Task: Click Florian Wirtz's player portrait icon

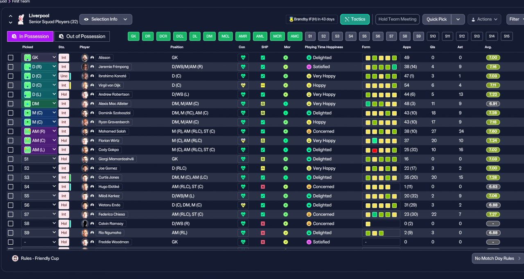Action: 85,141
